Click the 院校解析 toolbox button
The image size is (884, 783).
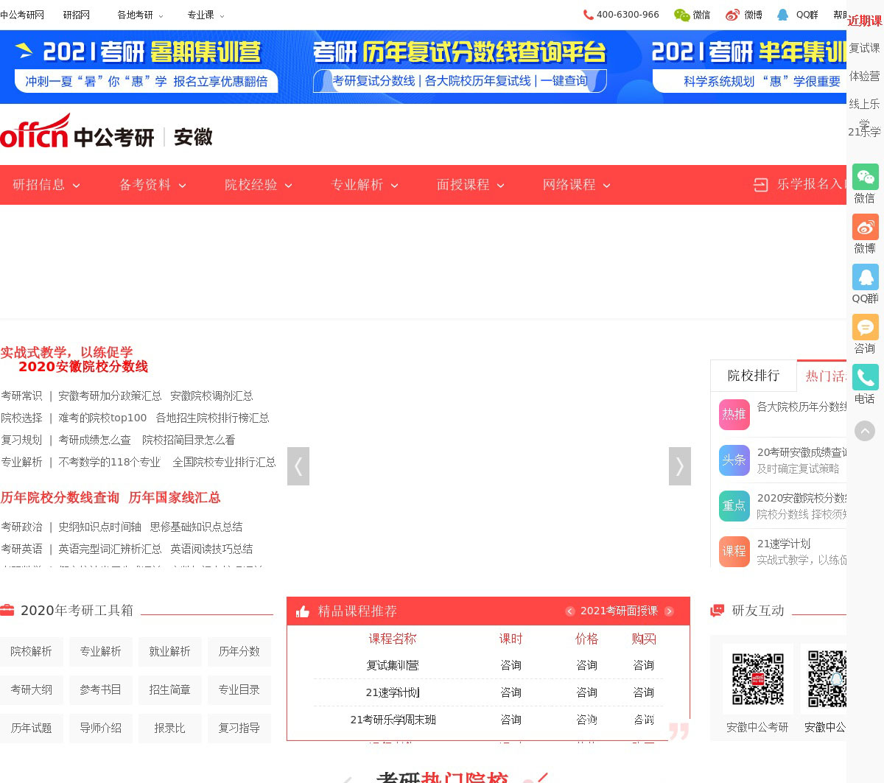(x=32, y=652)
